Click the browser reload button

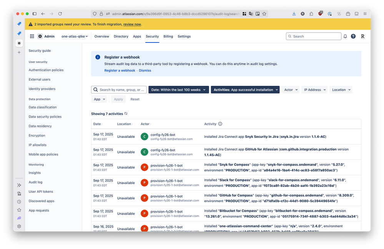(60, 14)
